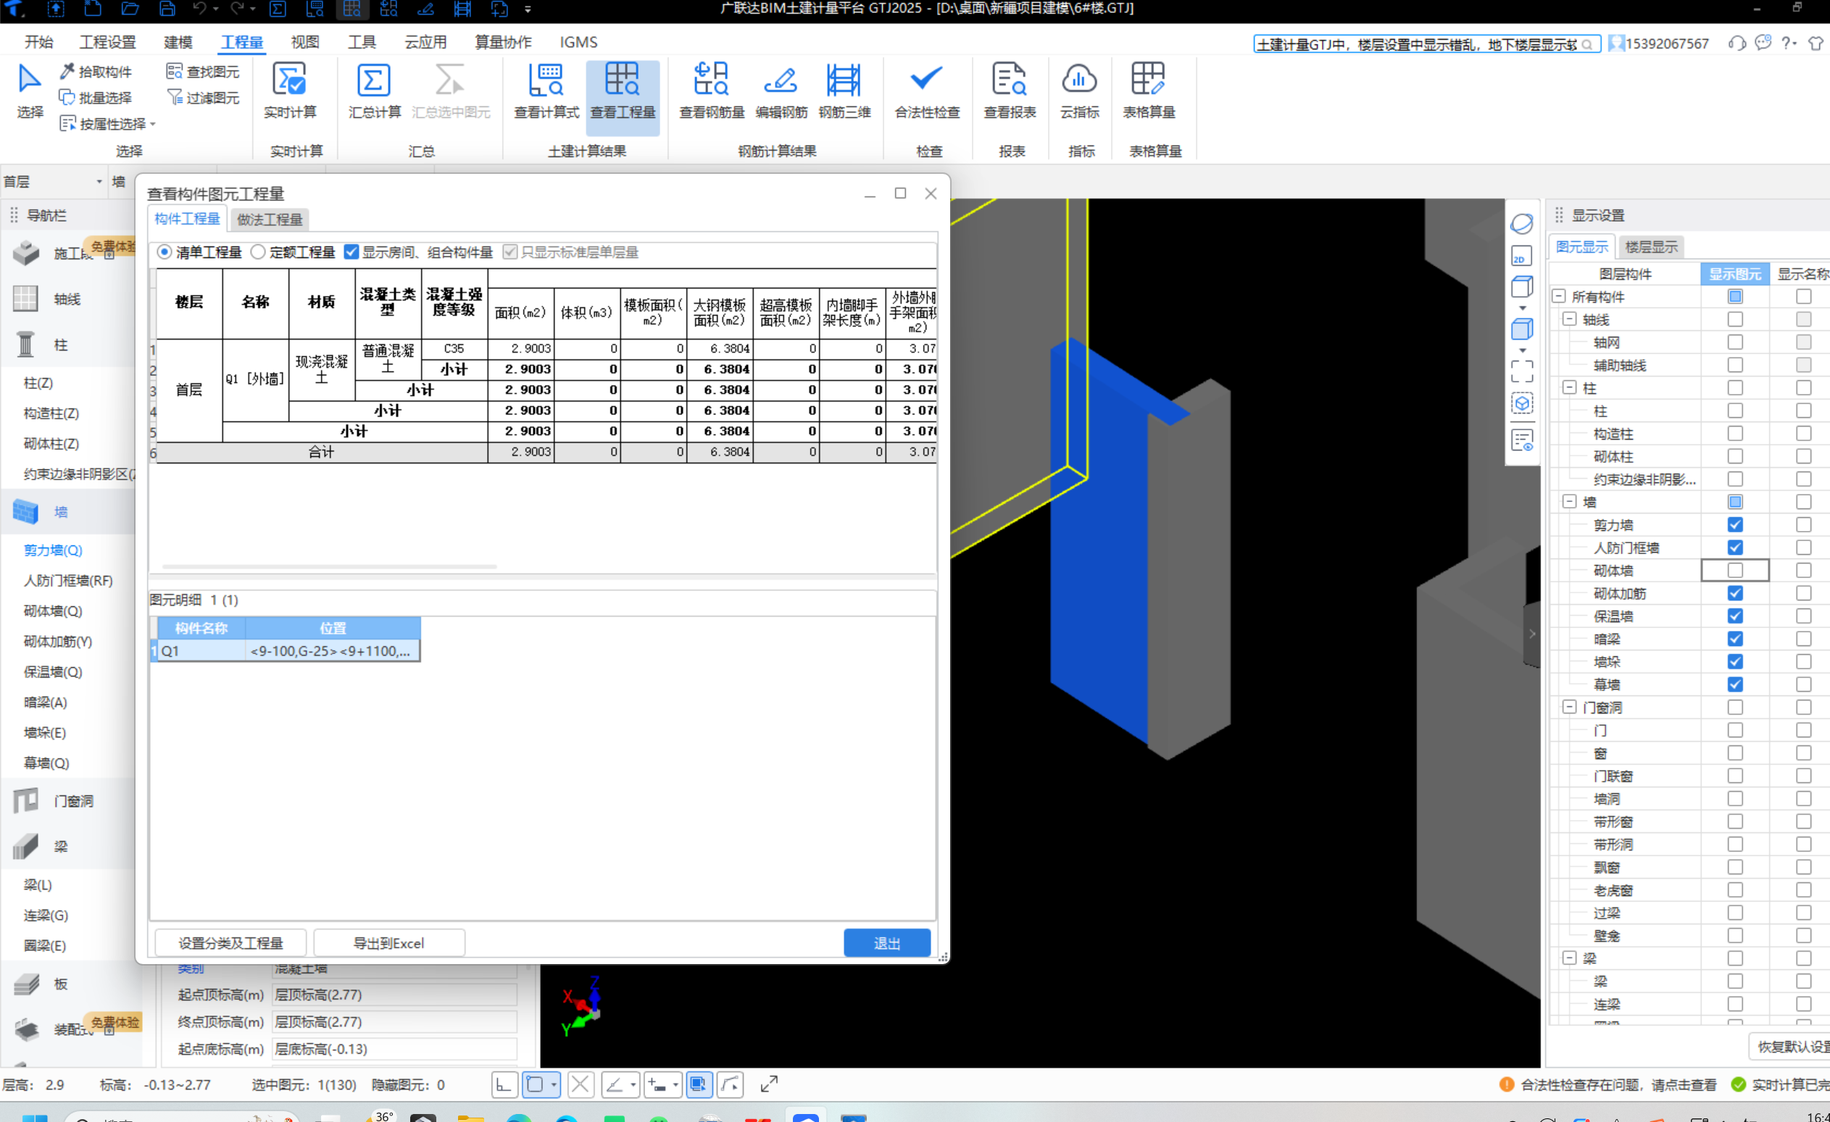Click 实时计算 real-time calculation icon

click(290, 92)
